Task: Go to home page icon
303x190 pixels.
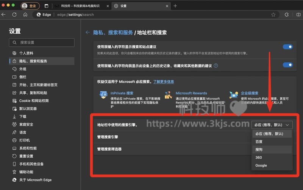Action: coord(25,15)
